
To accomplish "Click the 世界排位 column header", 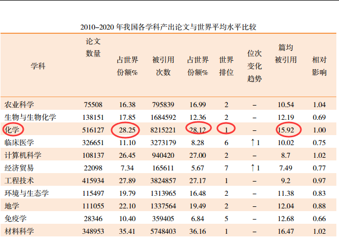I will (226, 66).
